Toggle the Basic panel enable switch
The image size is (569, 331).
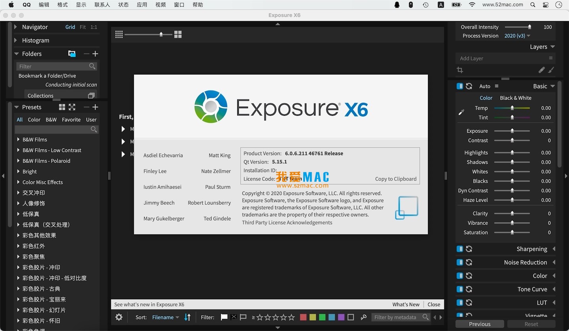459,86
